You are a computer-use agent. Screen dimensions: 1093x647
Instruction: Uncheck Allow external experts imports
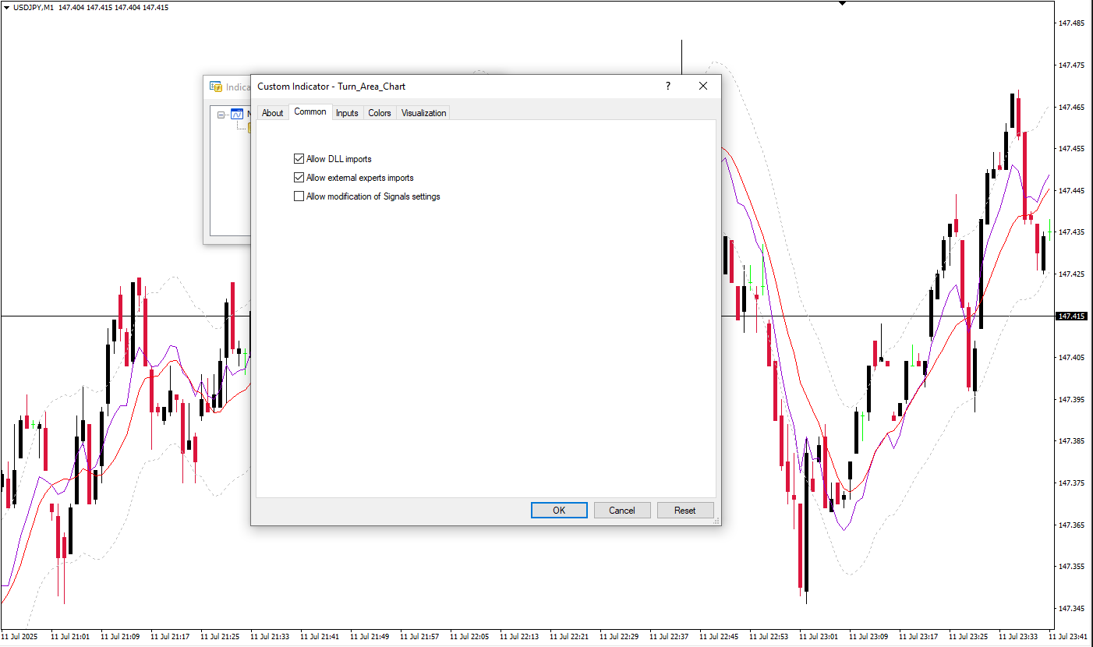[x=299, y=178]
